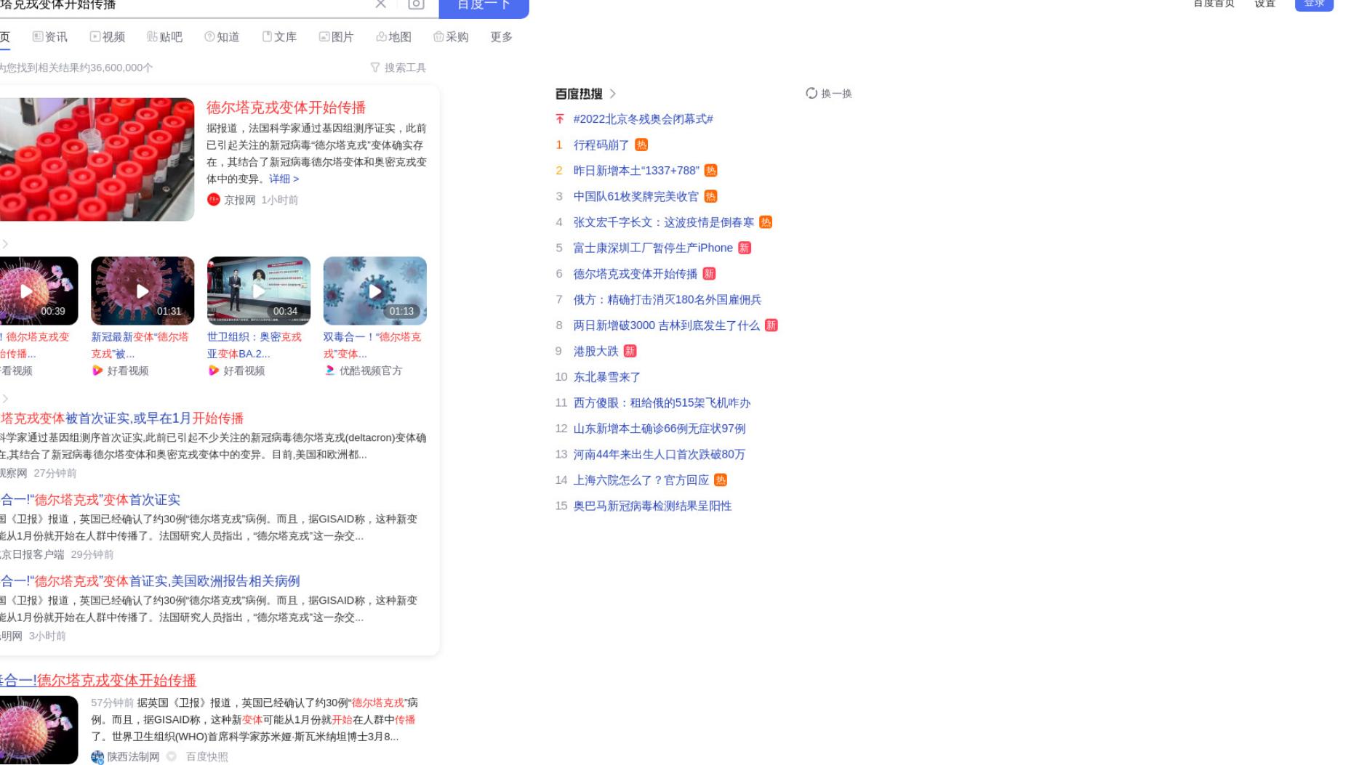Click 新 badge next to 港股大跌
Screen dimensions: 1351x765
[630, 352]
